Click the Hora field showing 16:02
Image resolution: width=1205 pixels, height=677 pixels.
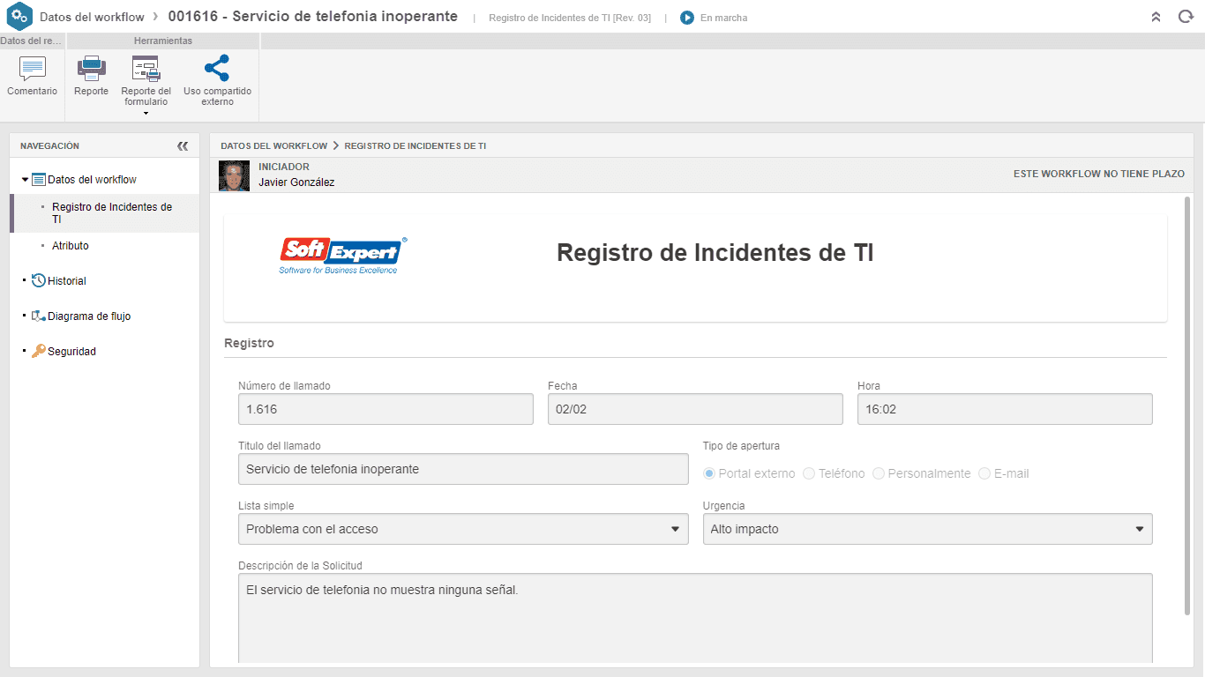point(1005,409)
